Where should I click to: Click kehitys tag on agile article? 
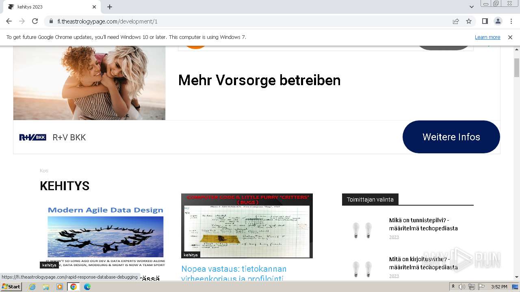point(49,265)
